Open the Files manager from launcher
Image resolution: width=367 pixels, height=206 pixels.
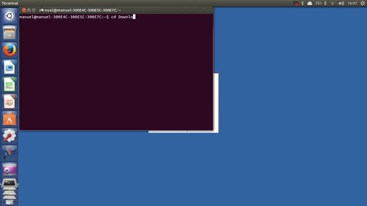point(9,33)
